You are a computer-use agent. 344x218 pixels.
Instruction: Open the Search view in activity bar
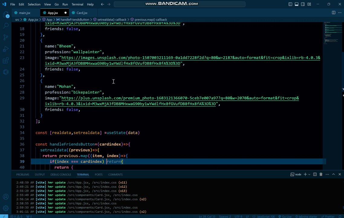pyautogui.click(x=6, y=25)
